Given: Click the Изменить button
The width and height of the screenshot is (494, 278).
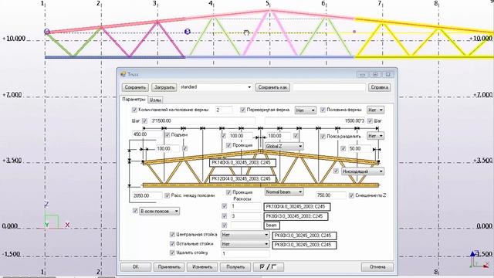Looking at the screenshot, I should [x=202, y=267].
